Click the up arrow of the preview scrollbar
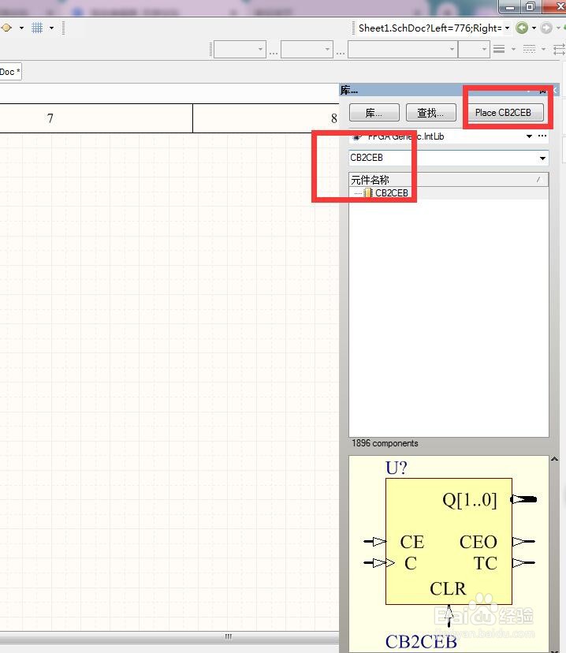This screenshot has width=566, height=653. point(554,459)
